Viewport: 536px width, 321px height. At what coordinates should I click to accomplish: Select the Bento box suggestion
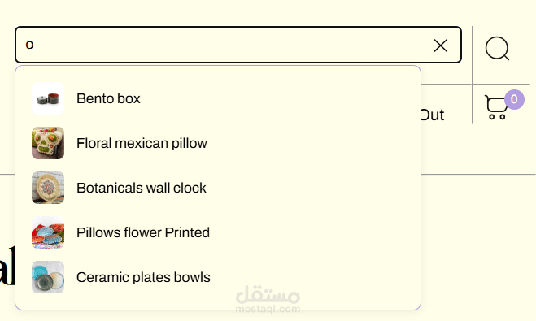[x=218, y=98]
